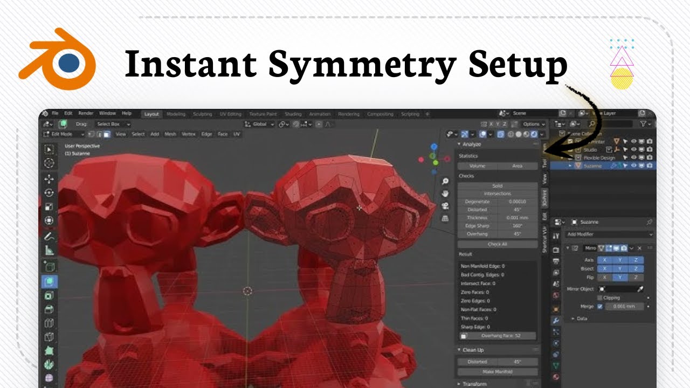Hide Suzanne in viewport via eye icon
The width and height of the screenshot is (690, 388).
point(634,166)
